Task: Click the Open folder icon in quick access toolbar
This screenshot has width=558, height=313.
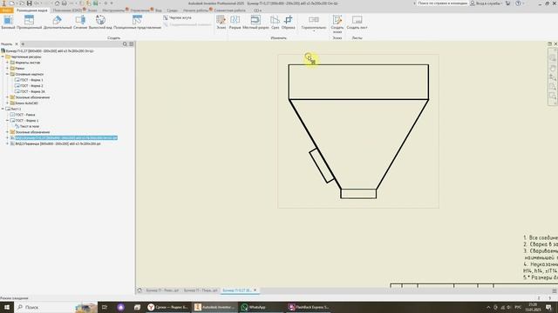Action: [22, 3]
